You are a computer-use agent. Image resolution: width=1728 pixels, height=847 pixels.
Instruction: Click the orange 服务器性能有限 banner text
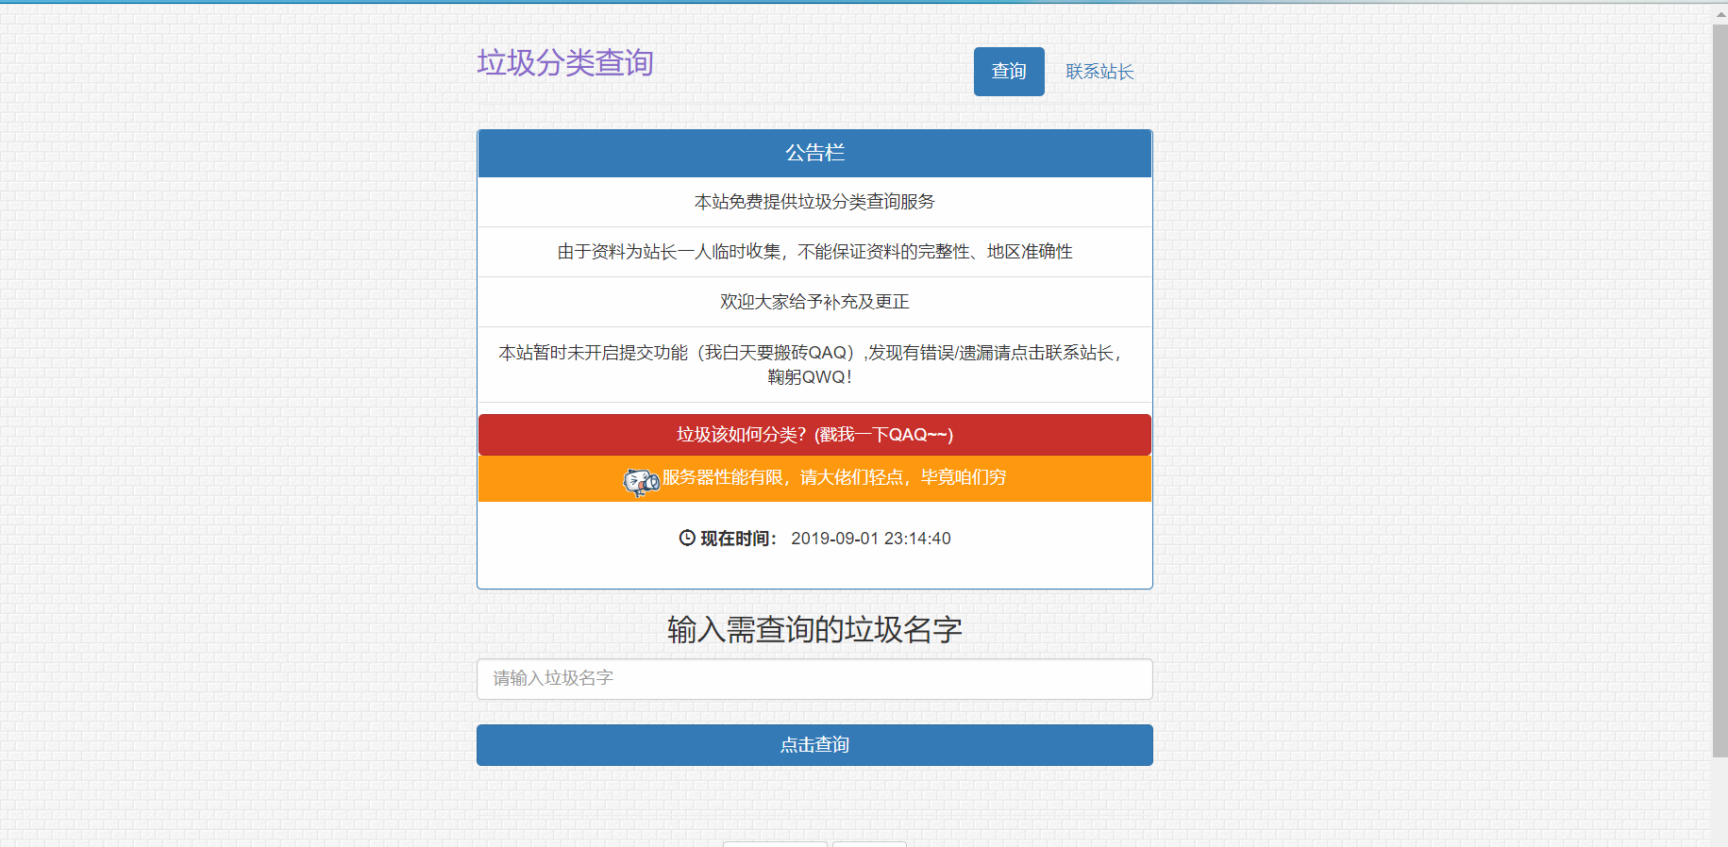click(x=834, y=477)
